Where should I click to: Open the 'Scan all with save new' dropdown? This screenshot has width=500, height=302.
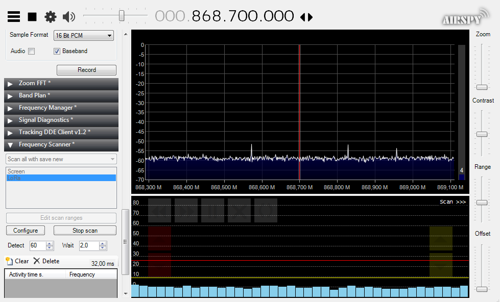coord(61,159)
